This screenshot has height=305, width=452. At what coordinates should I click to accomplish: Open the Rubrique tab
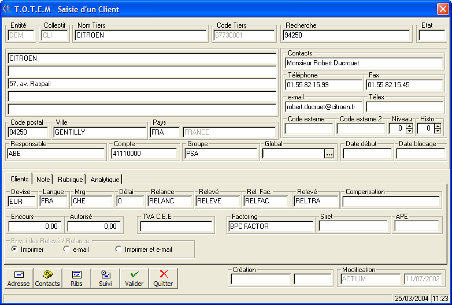coord(70,180)
